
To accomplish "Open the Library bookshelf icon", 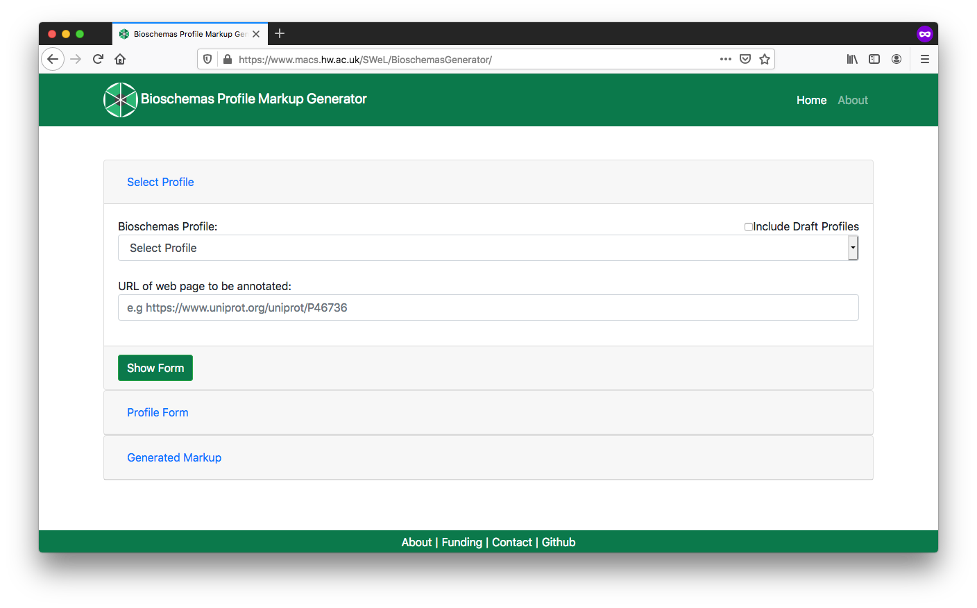I will 852,59.
